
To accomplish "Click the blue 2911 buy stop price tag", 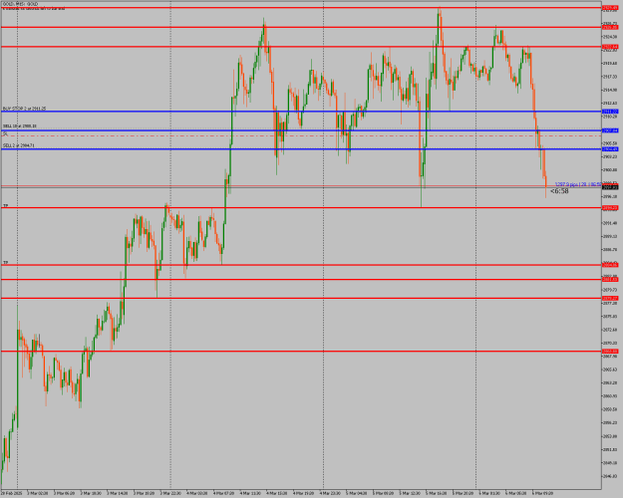I will point(610,112).
